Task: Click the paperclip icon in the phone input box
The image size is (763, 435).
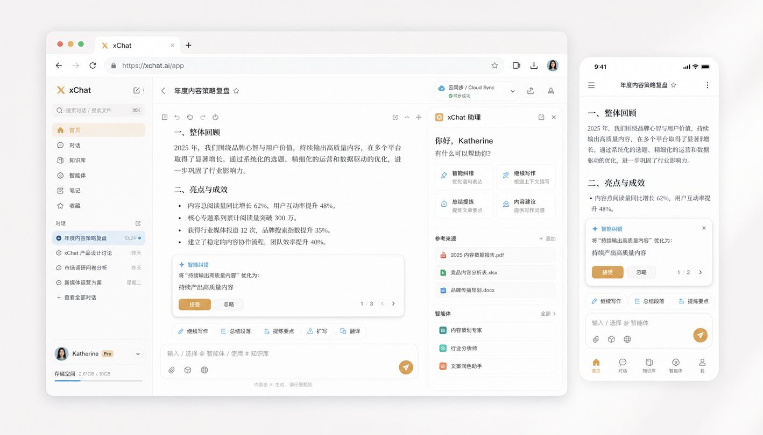Action: 596,339
